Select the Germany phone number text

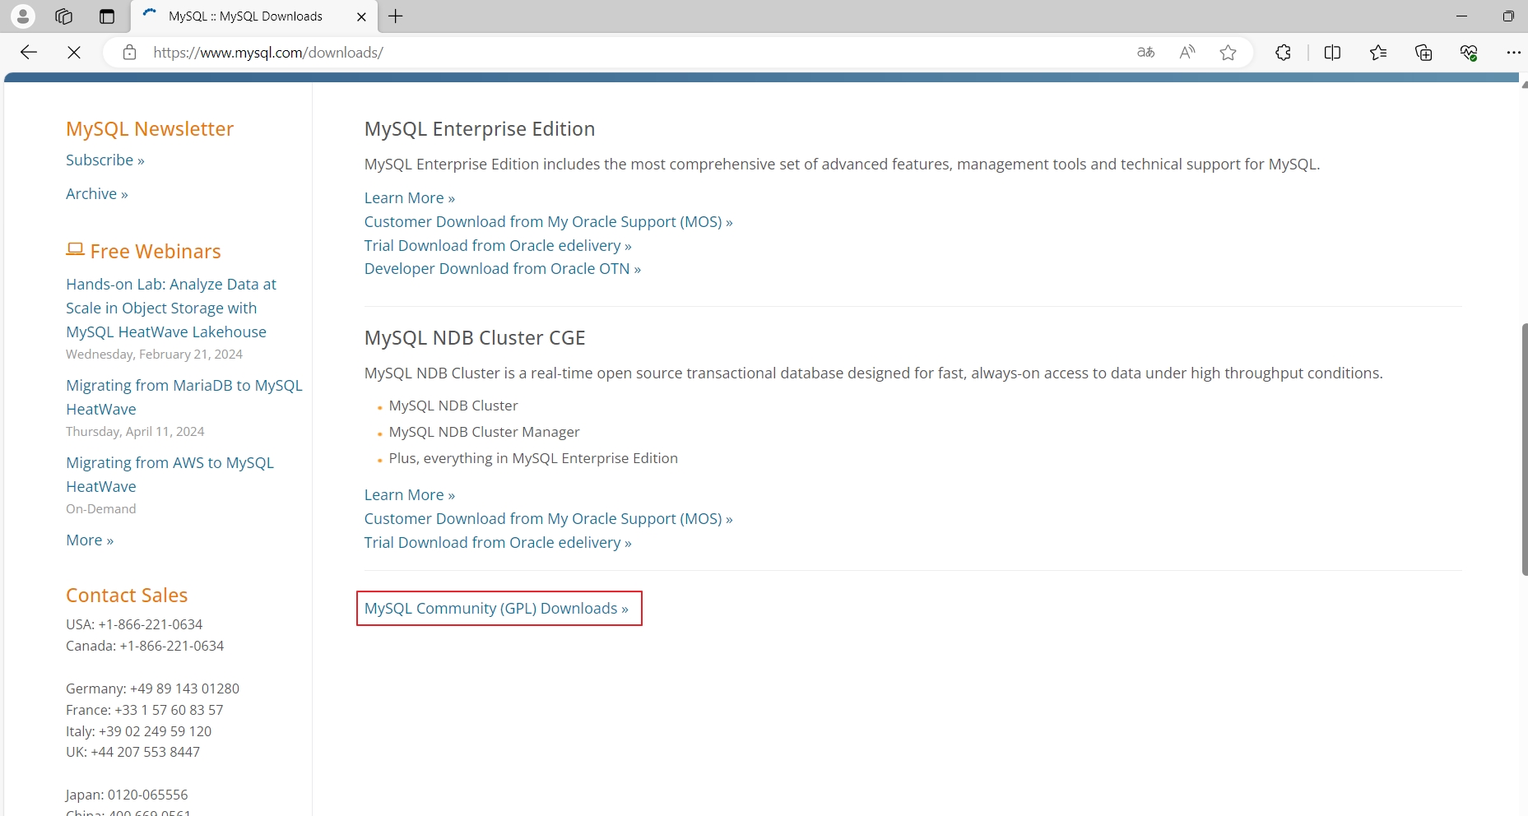pos(152,688)
